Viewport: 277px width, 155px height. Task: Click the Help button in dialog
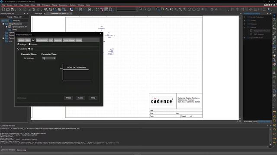[93, 98]
